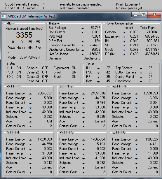The image size is (162, 179).
Task: Click the Top Camera temp down arrow
Action: click(141, 69)
